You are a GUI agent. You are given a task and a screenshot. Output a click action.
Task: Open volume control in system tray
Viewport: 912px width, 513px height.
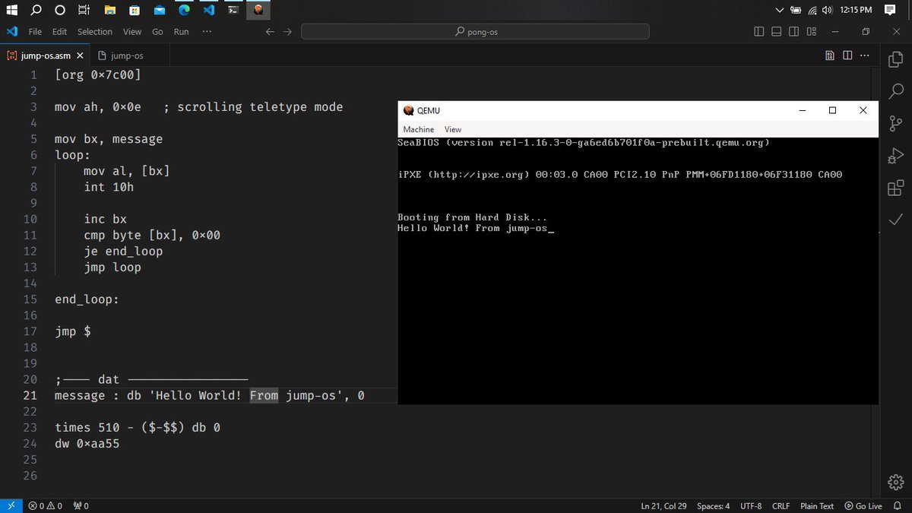click(x=828, y=10)
